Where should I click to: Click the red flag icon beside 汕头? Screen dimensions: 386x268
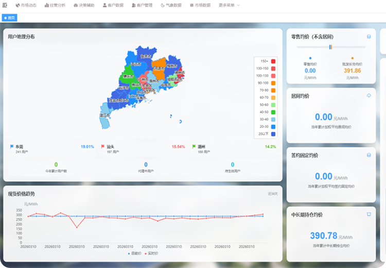click(103, 146)
